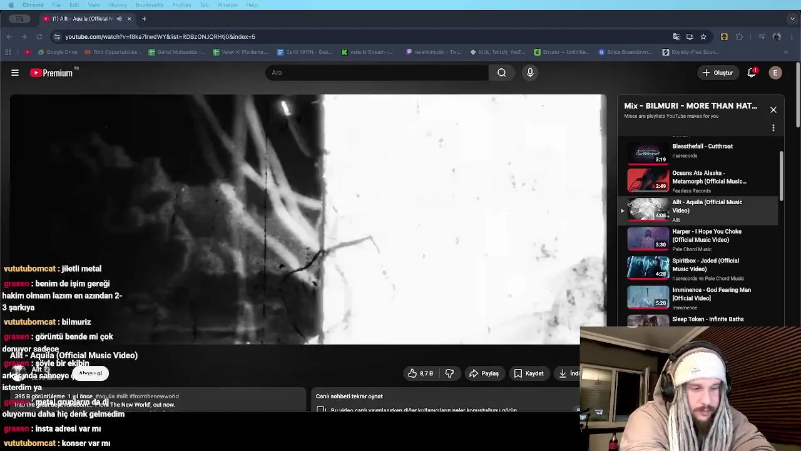Run search with the magnifier icon
The image size is (801, 451).
[x=502, y=73]
